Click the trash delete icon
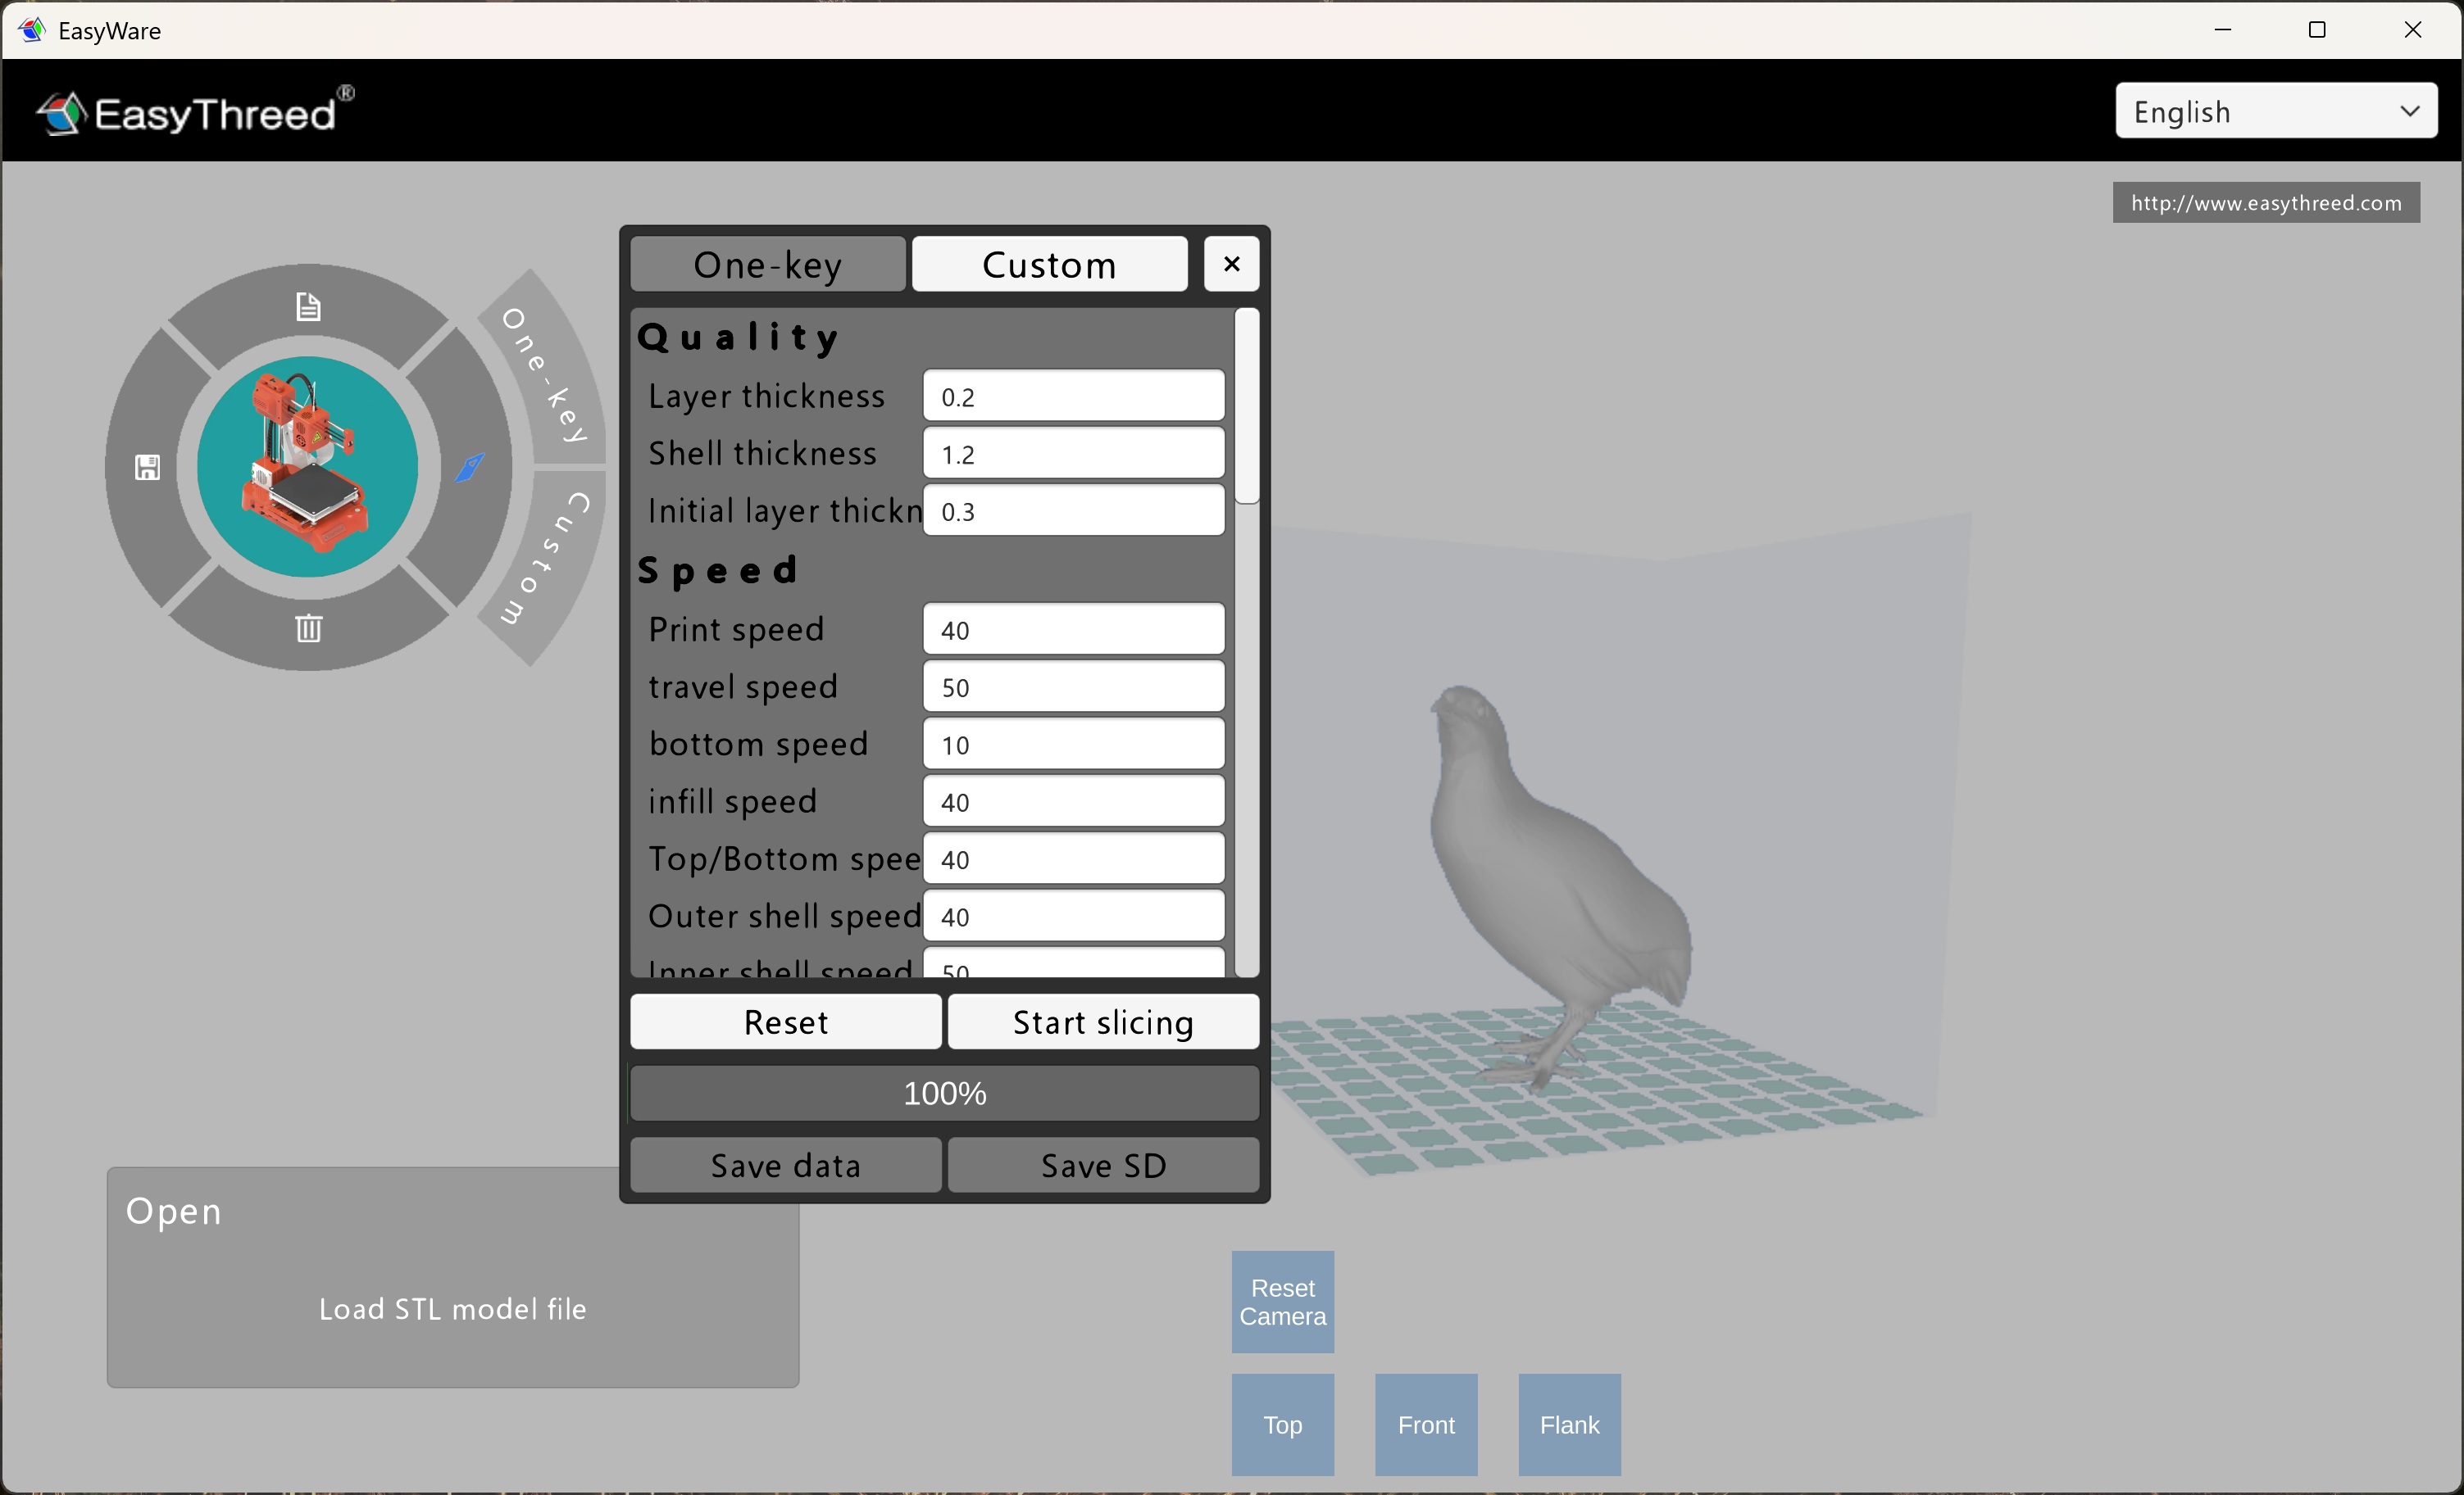Screen dimensions: 2464x1495 [x=308, y=628]
